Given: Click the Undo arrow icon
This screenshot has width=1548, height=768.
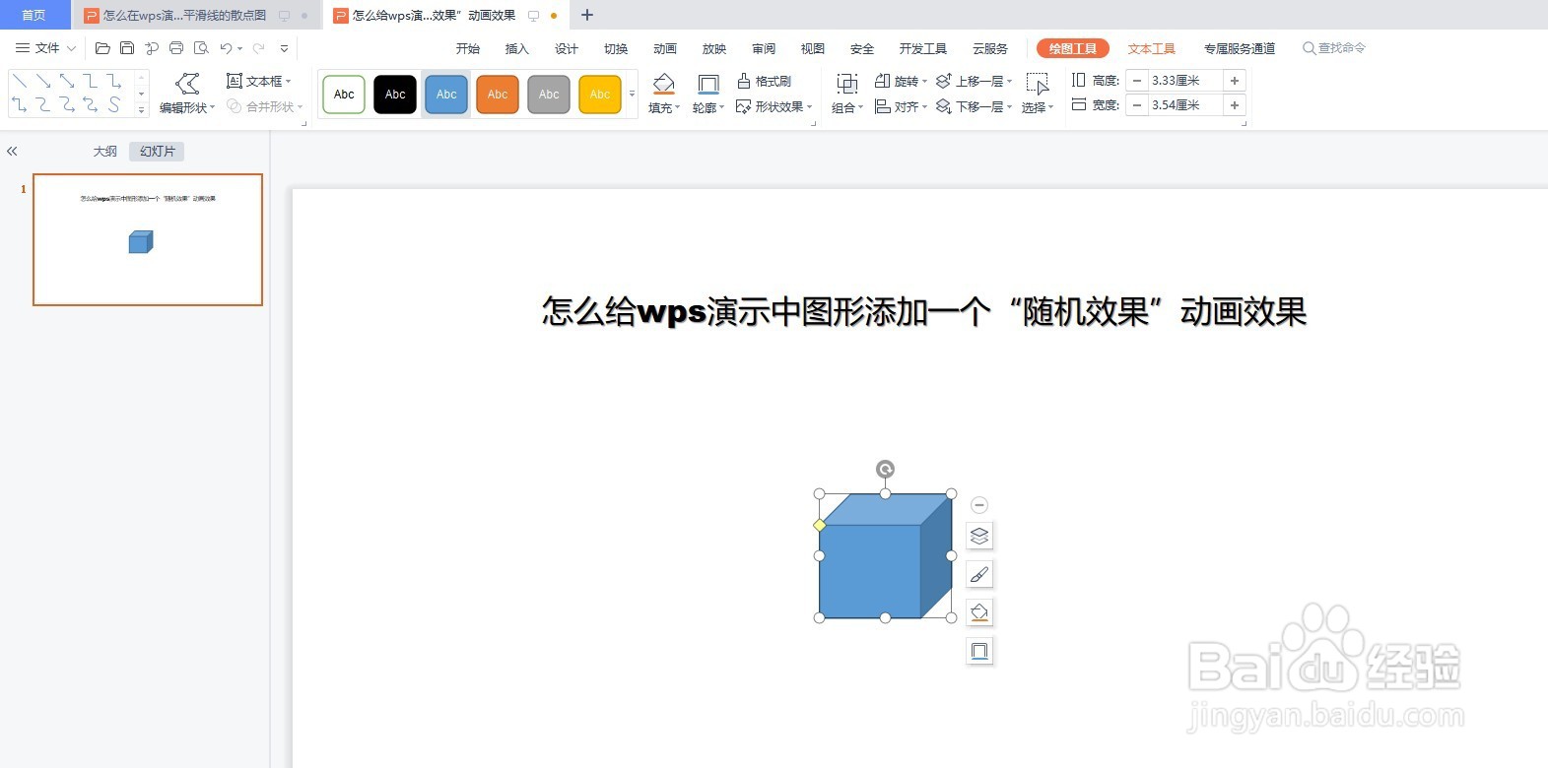Looking at the screenshot, I should click(226, 48).
